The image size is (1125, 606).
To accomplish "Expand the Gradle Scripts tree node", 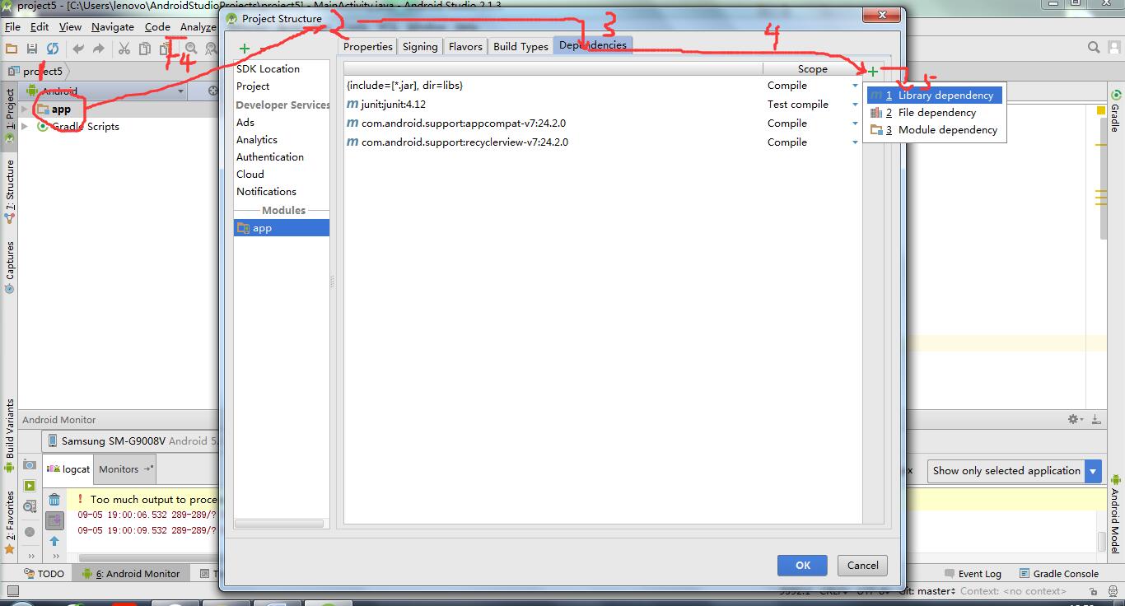I will pos(25,126).
